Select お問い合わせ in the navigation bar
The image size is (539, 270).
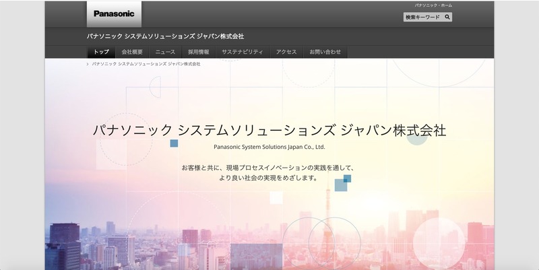(x=325, y=52)
